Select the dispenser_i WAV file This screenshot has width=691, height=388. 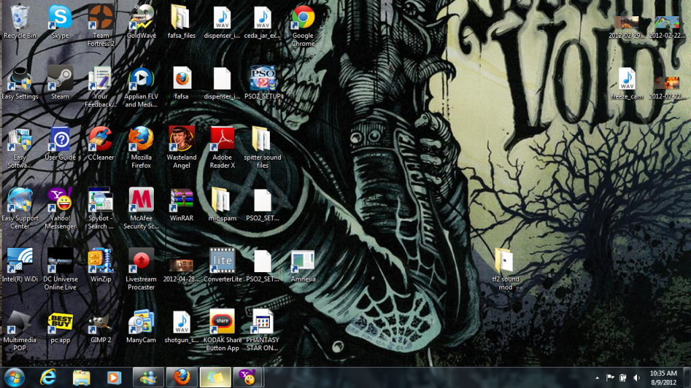coord(222,22)
